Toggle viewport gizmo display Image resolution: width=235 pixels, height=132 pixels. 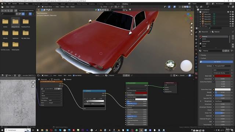(x=169, y=7)
